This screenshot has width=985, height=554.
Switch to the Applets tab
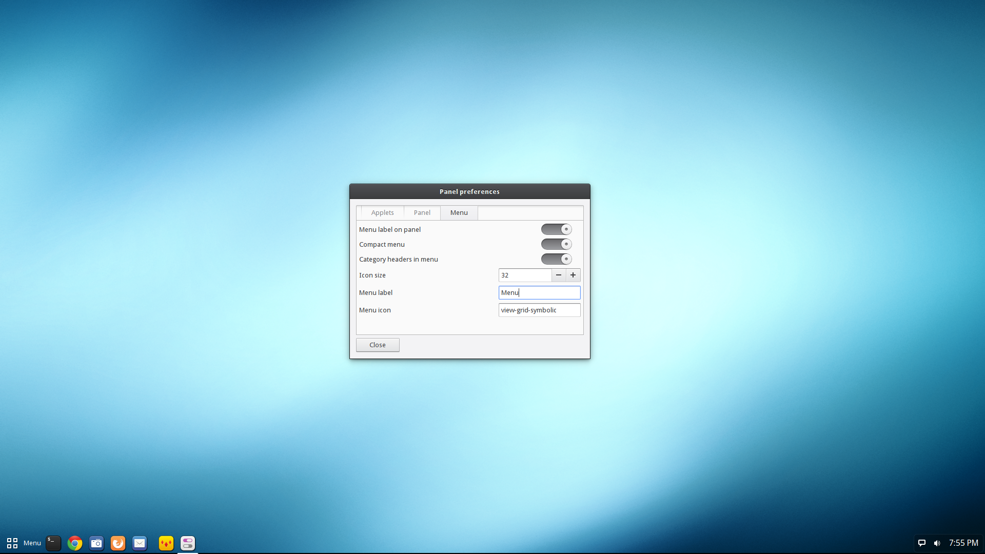pyautogui.click(x=382, y=212)
